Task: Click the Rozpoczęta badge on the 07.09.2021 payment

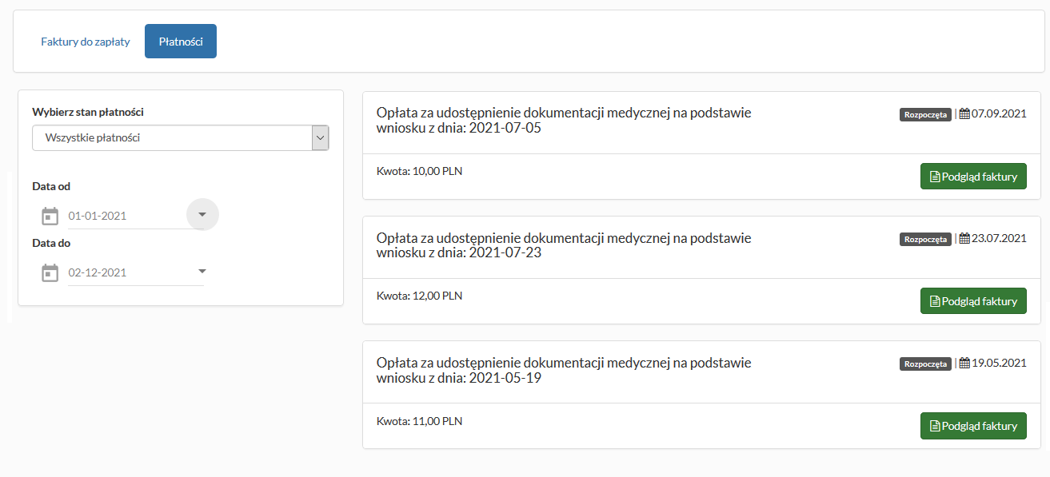Action: coord(925,114)
